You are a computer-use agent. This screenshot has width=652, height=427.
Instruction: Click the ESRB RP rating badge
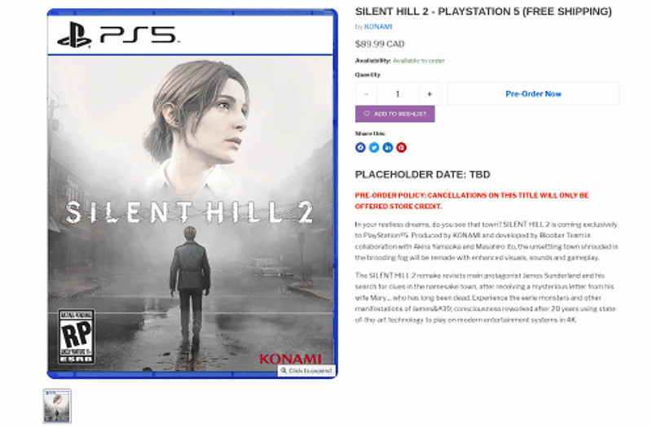coord(77,337)
